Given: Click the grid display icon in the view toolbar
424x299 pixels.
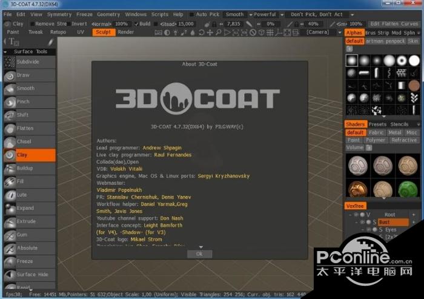Looking at the screenshot, I should [270, 33].
